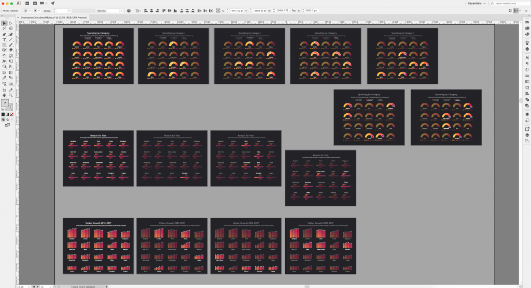Select the Scale tool
The height and width of the screenshot is (288, 531).
(x=11, y=56)
